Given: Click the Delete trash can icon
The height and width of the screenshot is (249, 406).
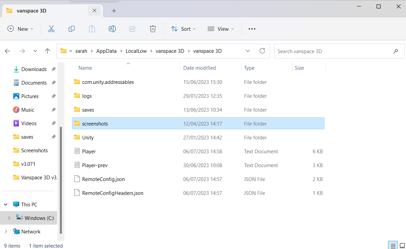Looking at the screenshot, I should tap(153, 29).
